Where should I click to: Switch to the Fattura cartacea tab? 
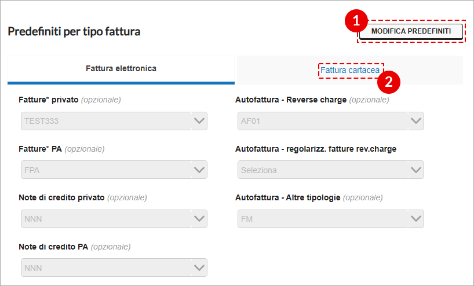[350, 70]
